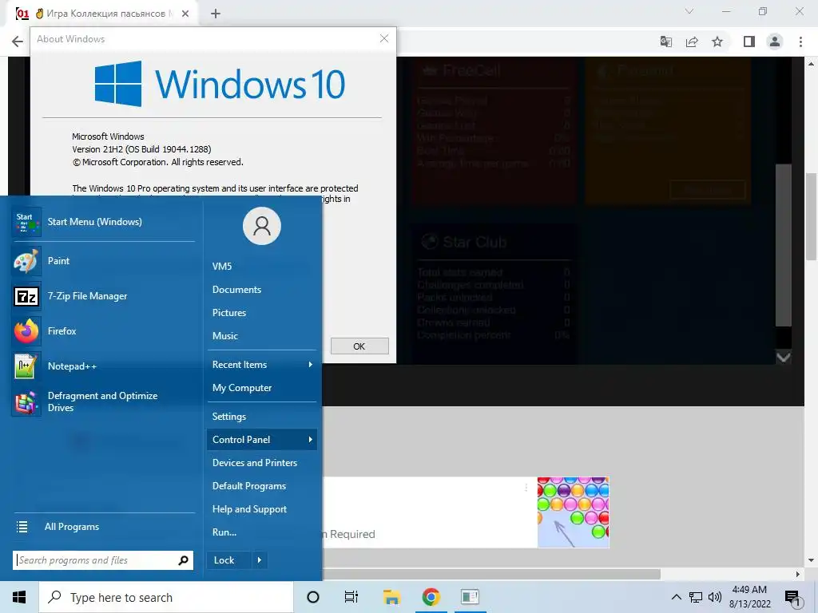Open Cortana circle icon on taskbar
Viewport: 818px width, 613px height.
pos(313,597)
